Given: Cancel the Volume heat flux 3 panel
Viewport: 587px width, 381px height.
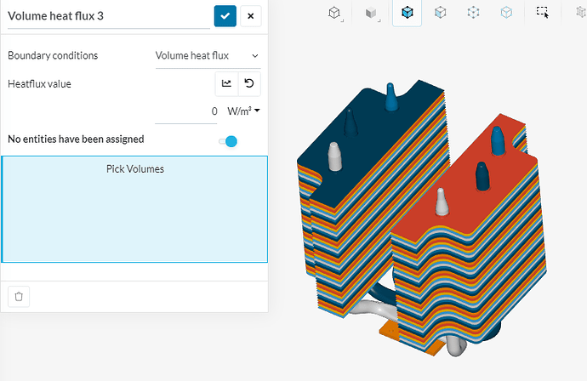Looking at the screenshot, I should tap(250, 16).
